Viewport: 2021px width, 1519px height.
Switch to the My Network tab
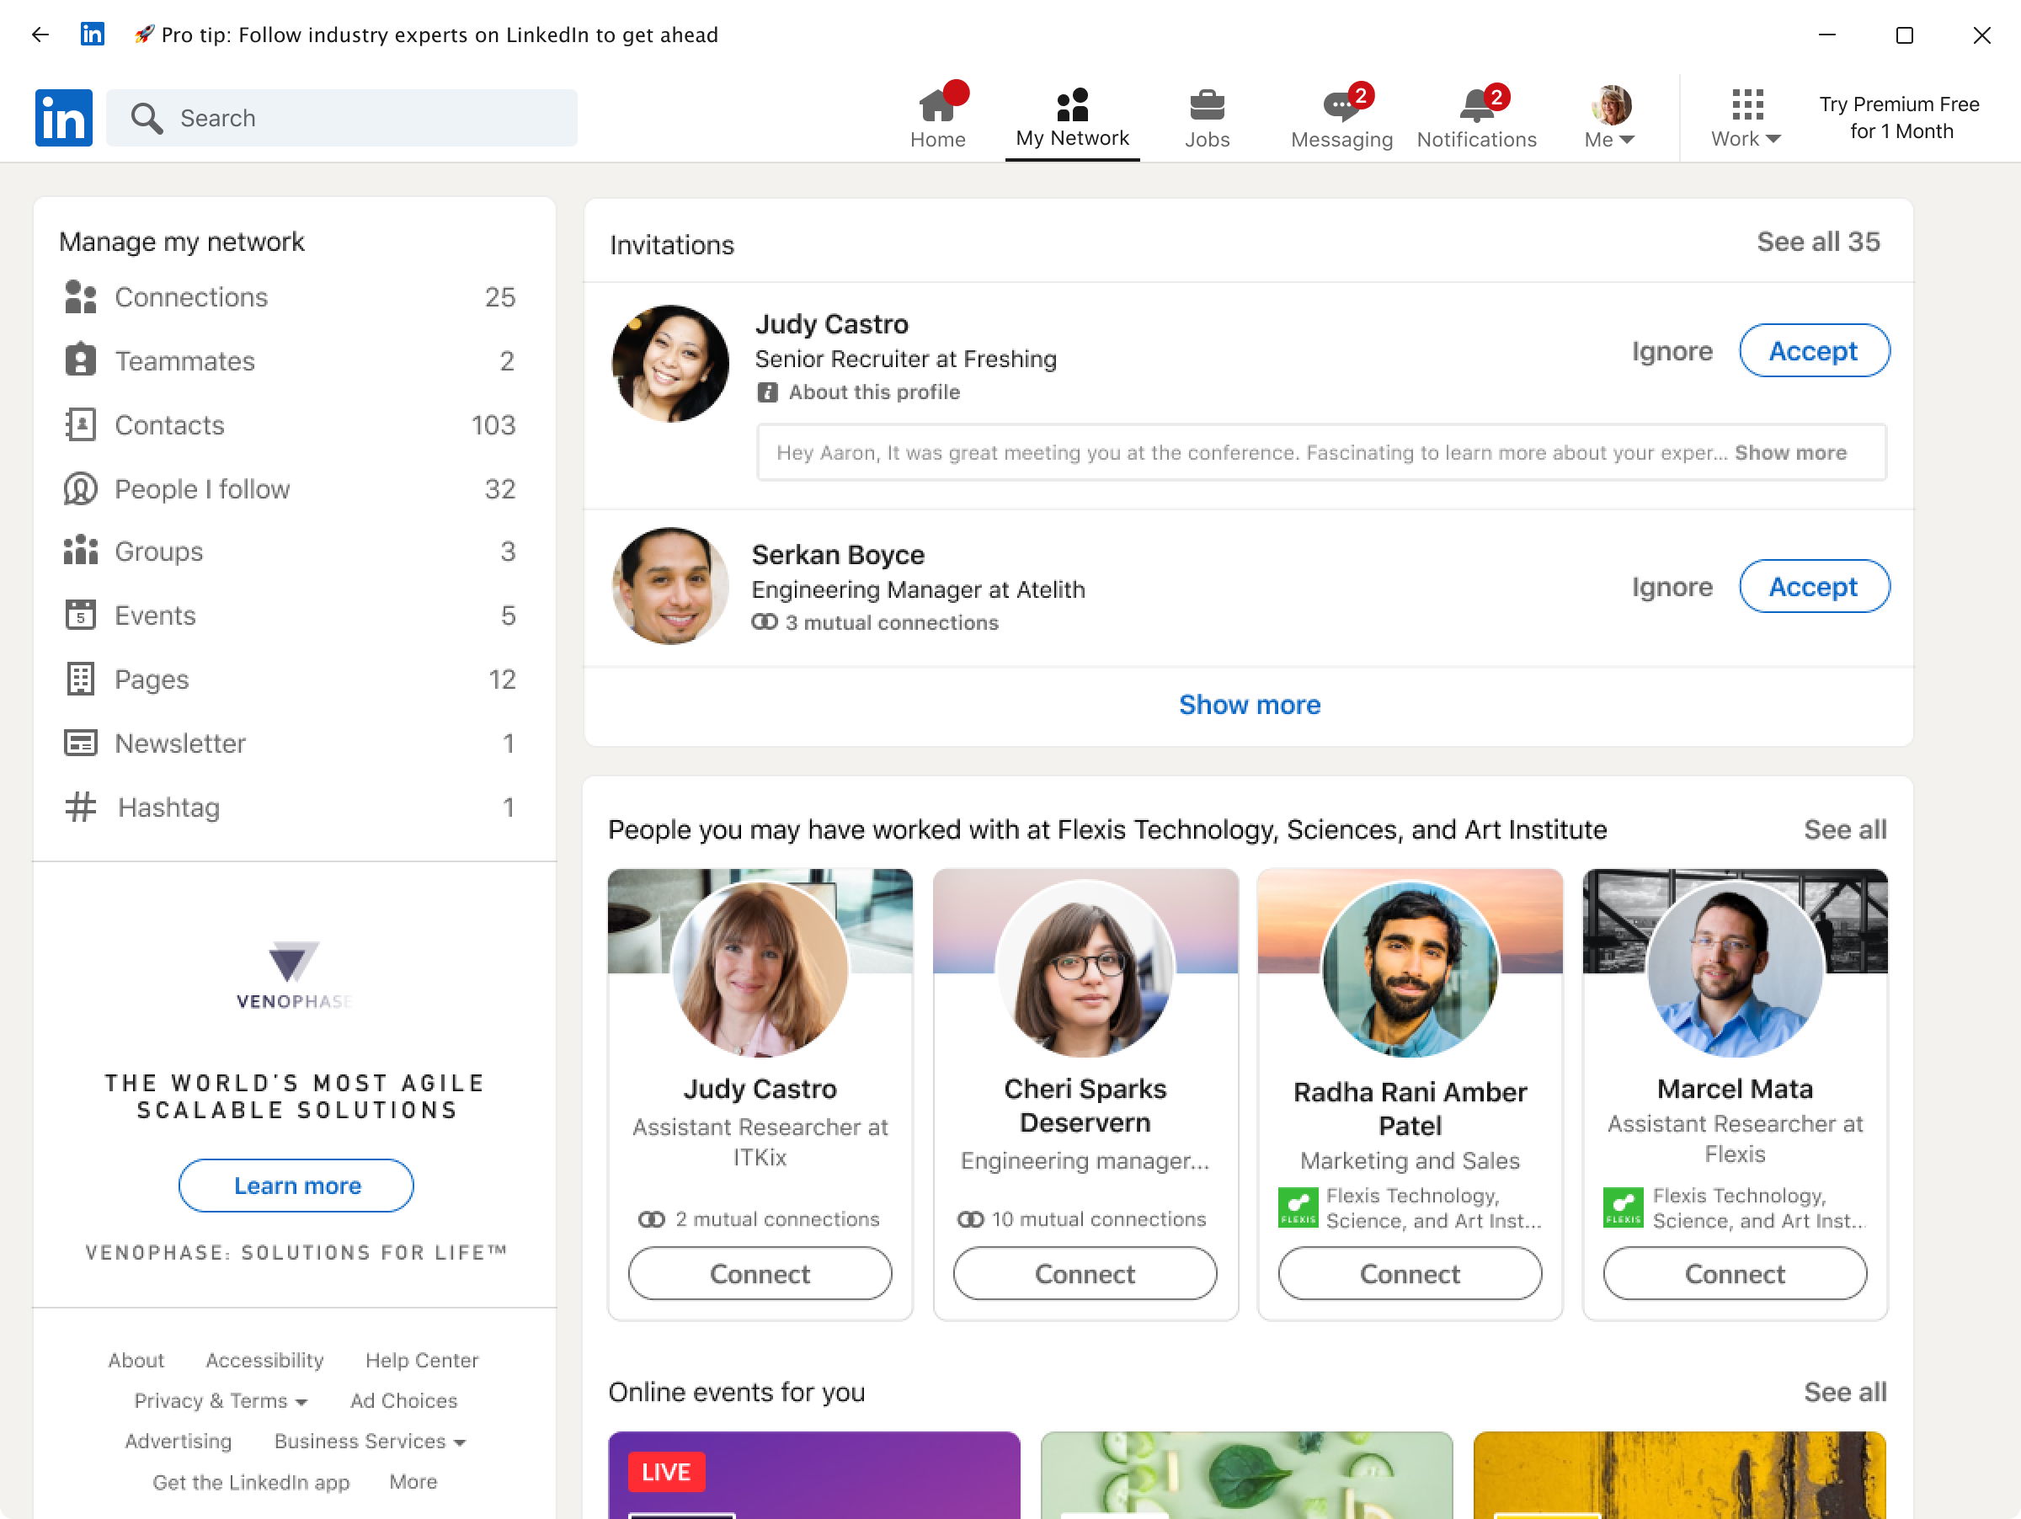(x=1072, y=119)
